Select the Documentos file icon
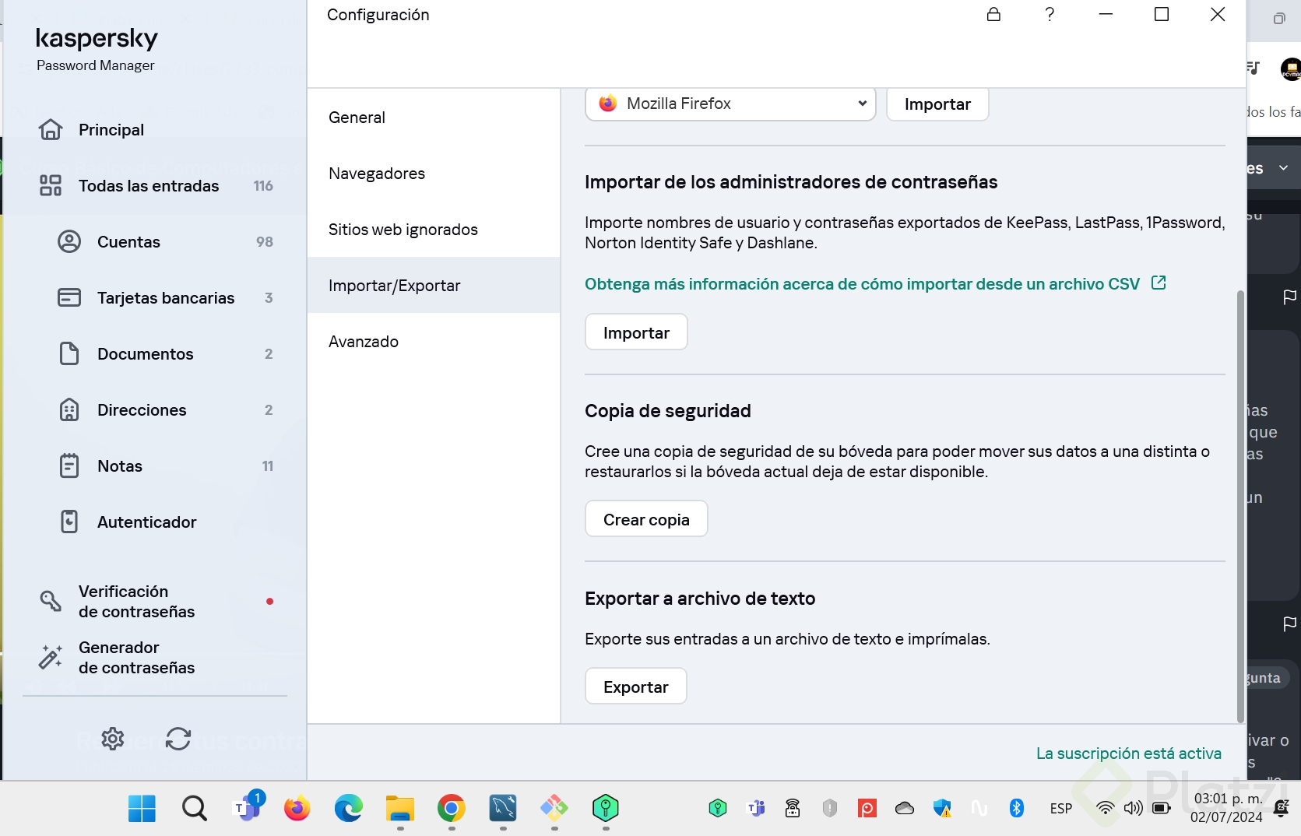 click(69, 354)
